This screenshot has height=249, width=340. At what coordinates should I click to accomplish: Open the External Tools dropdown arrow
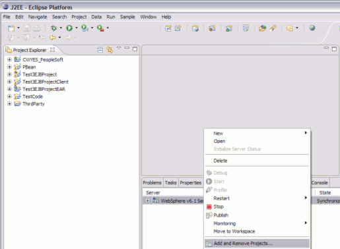[108, 28]
